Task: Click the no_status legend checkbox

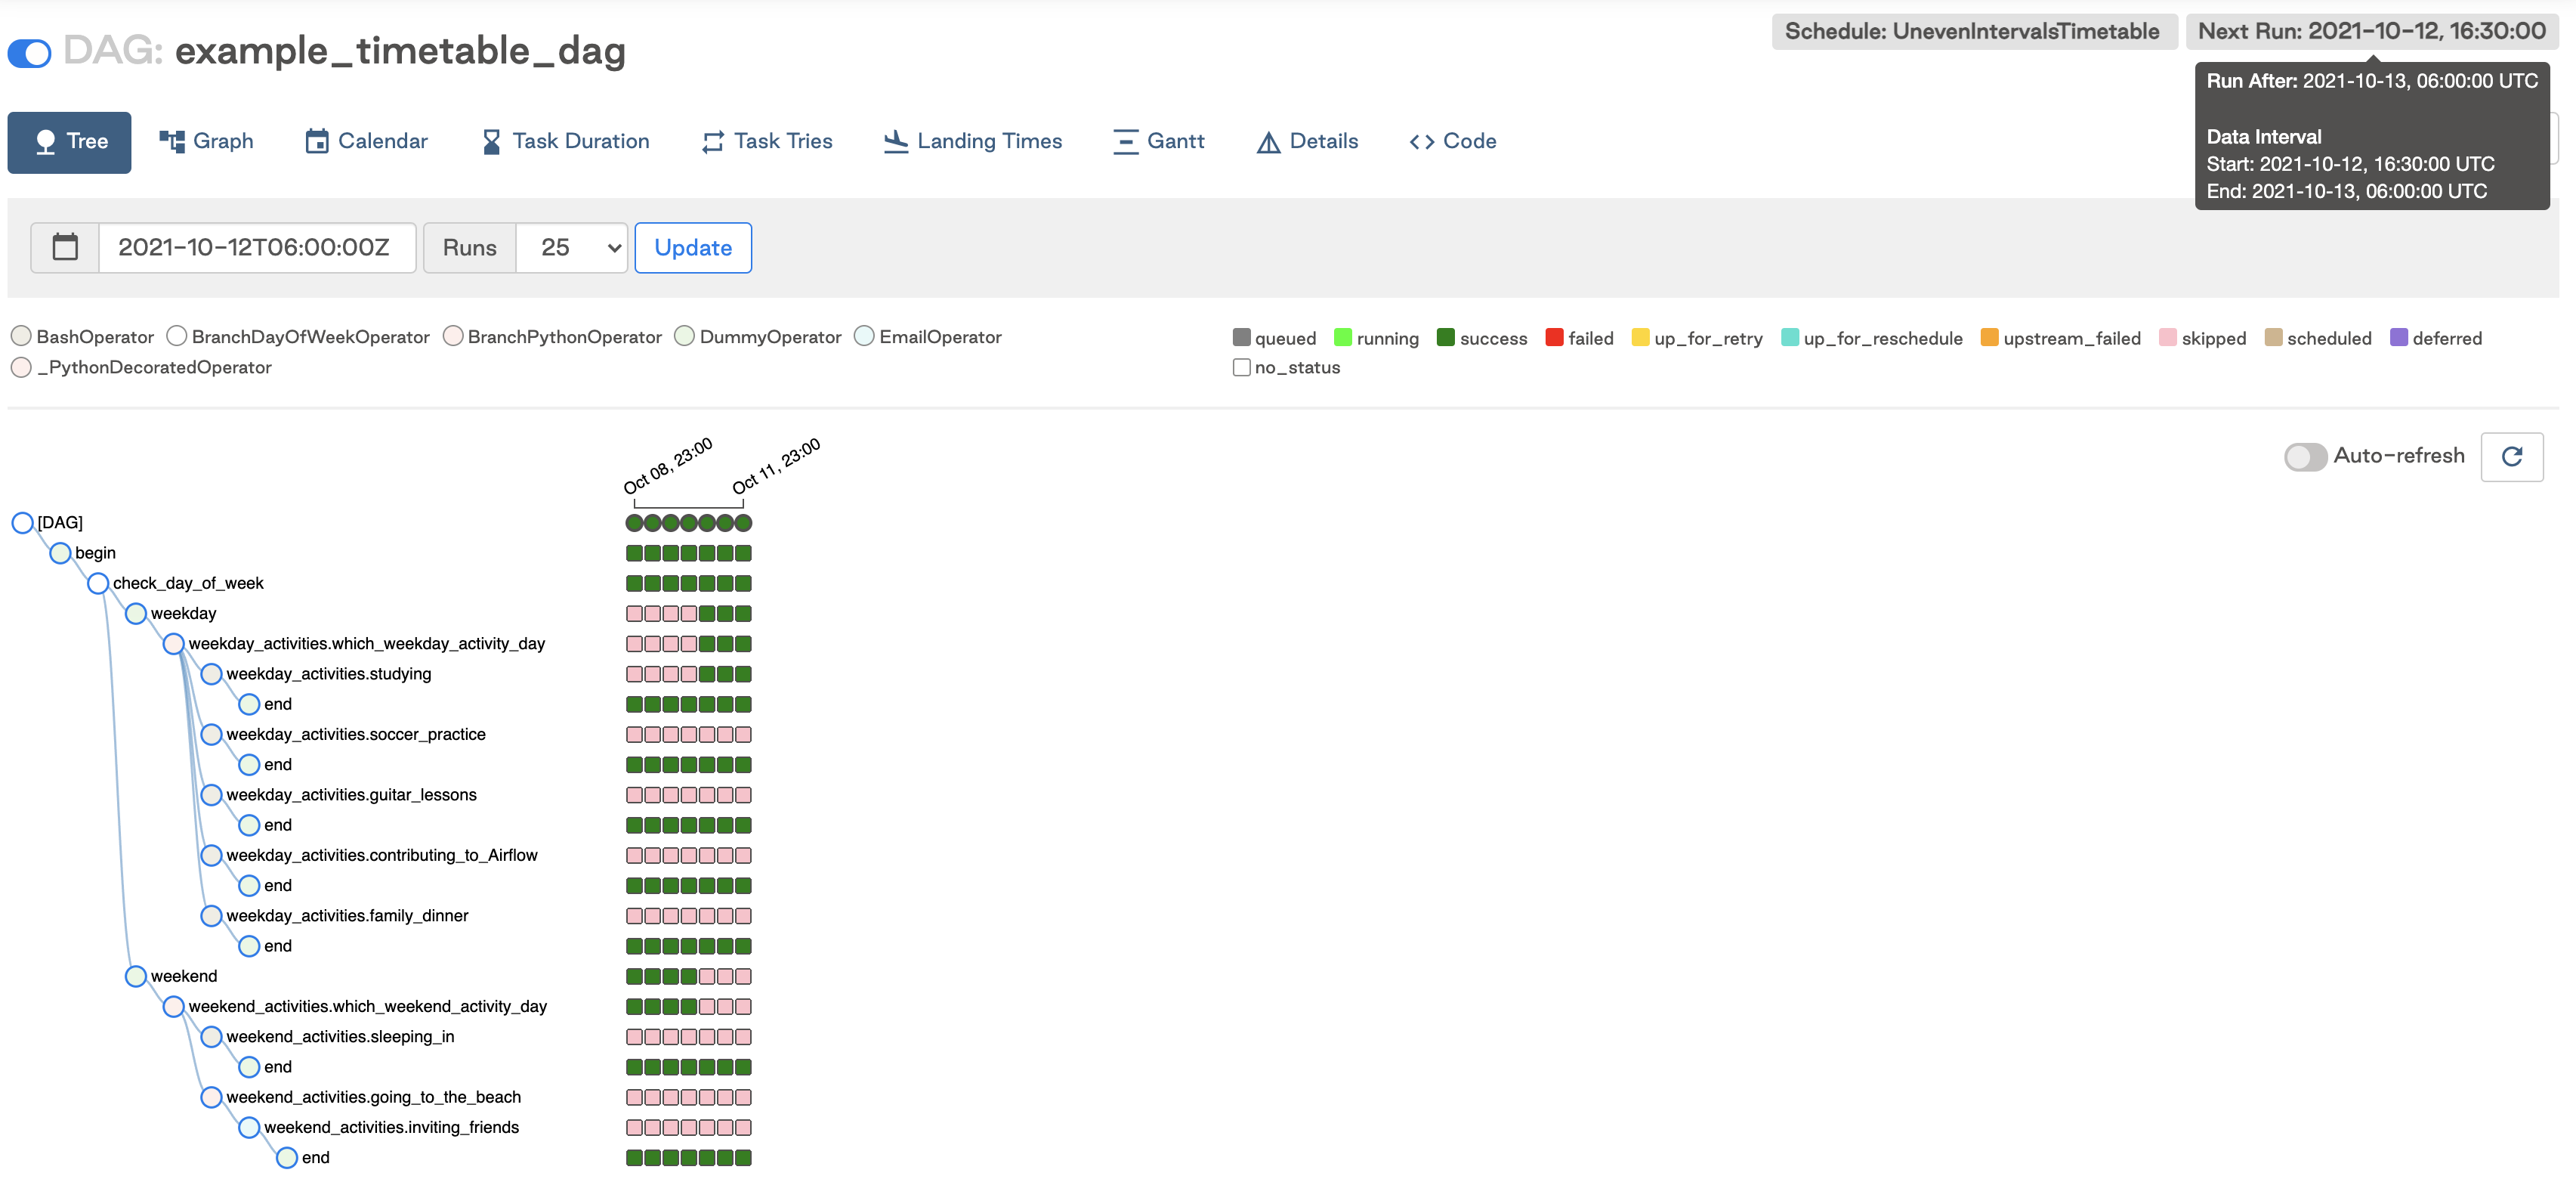Action: point(1241,367)
